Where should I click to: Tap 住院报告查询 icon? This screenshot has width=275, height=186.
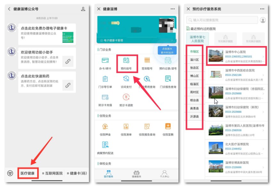pyautogui.click(x=147, y=126)
